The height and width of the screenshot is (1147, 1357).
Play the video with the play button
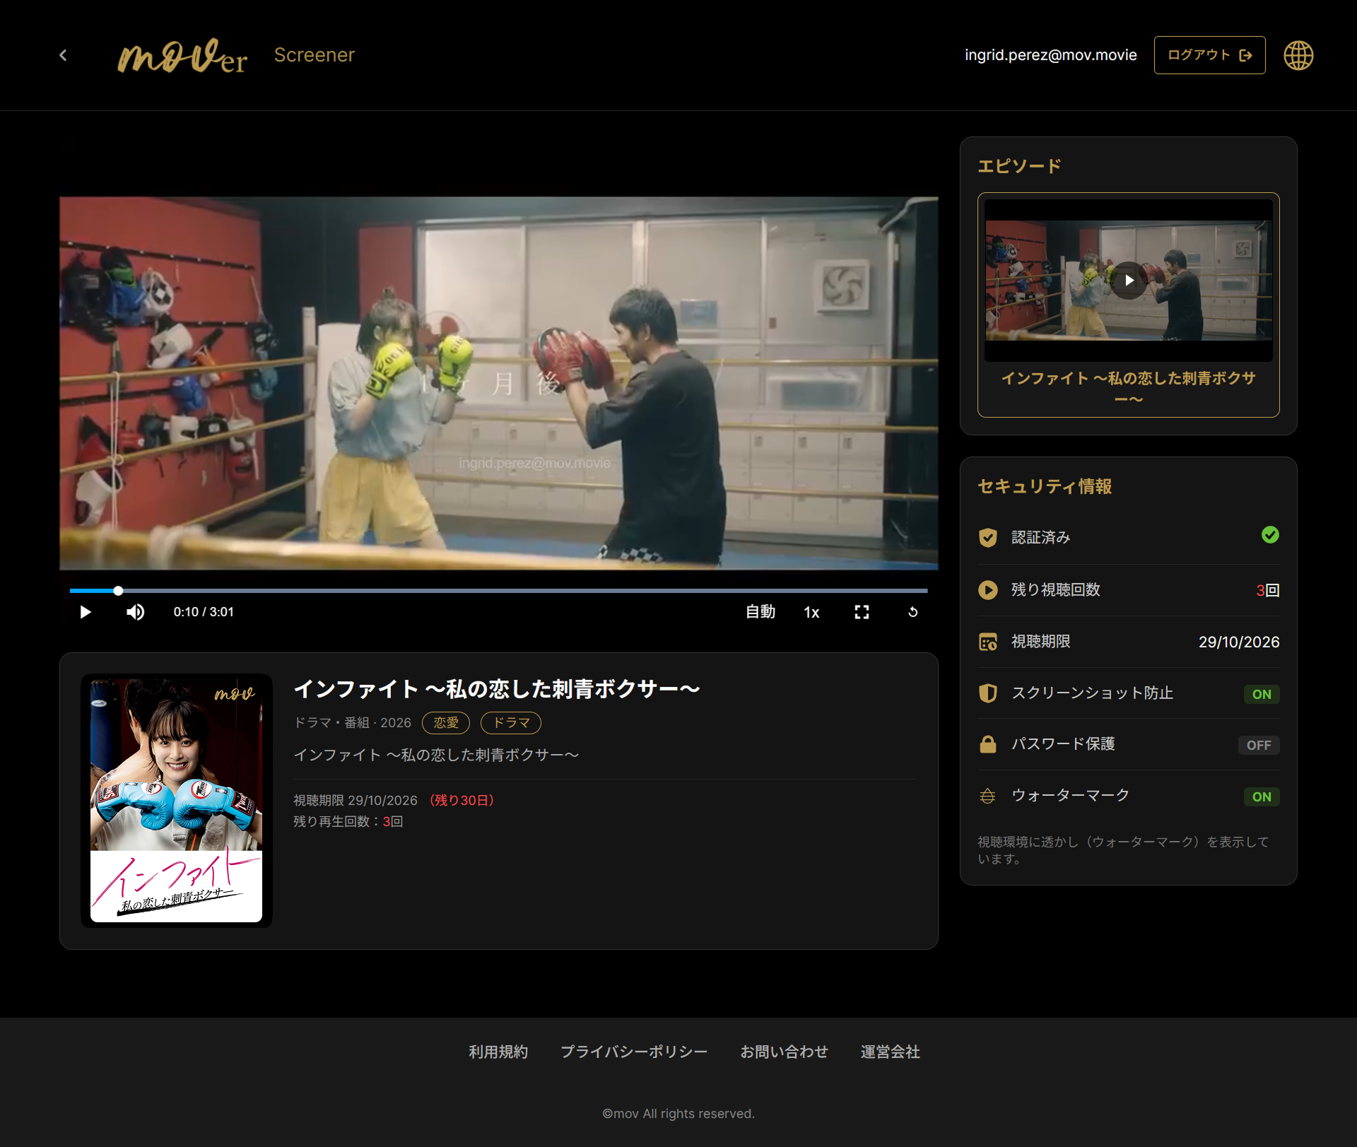[x=86, y=612]
